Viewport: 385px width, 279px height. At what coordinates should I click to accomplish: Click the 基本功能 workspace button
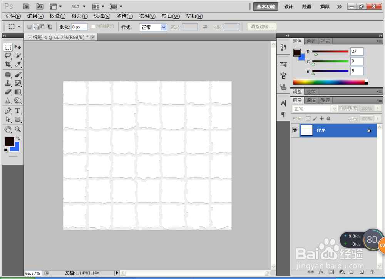click(266, 7)
